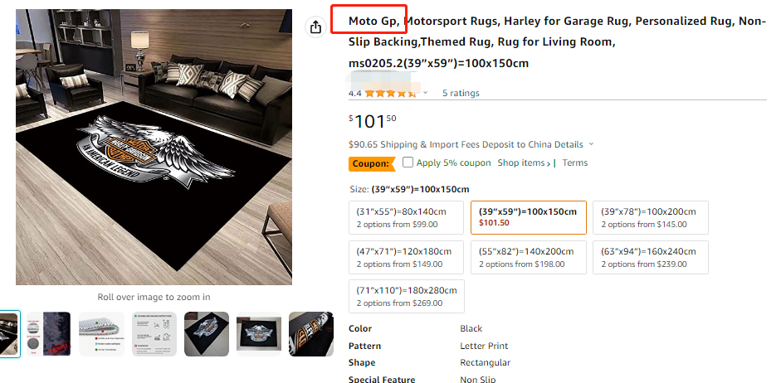Select size (31"x55")=80x140cm option
This screenshot has width=781, height=383.
click(x=406, y=217)
